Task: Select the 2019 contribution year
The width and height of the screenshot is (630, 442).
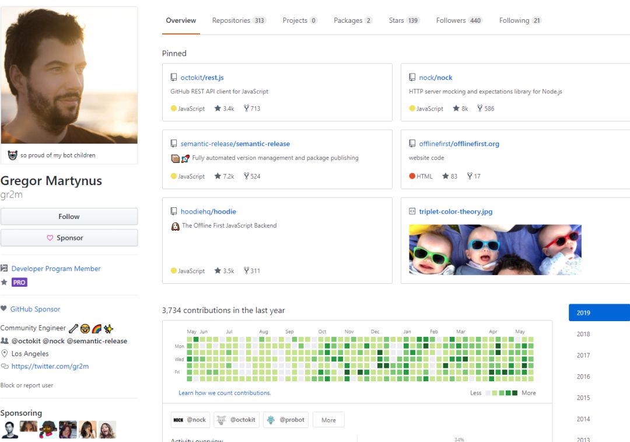Action: coord(599,312)
